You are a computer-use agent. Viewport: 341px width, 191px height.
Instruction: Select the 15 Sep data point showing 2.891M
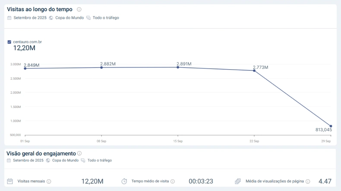(178, 67)
